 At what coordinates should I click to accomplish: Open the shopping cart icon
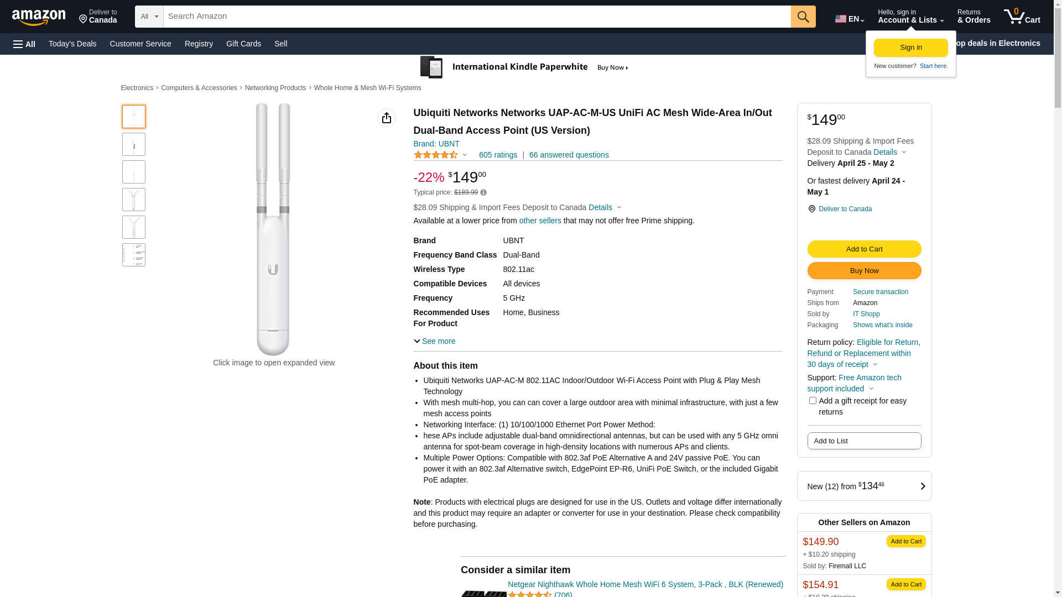(1021, 17)
